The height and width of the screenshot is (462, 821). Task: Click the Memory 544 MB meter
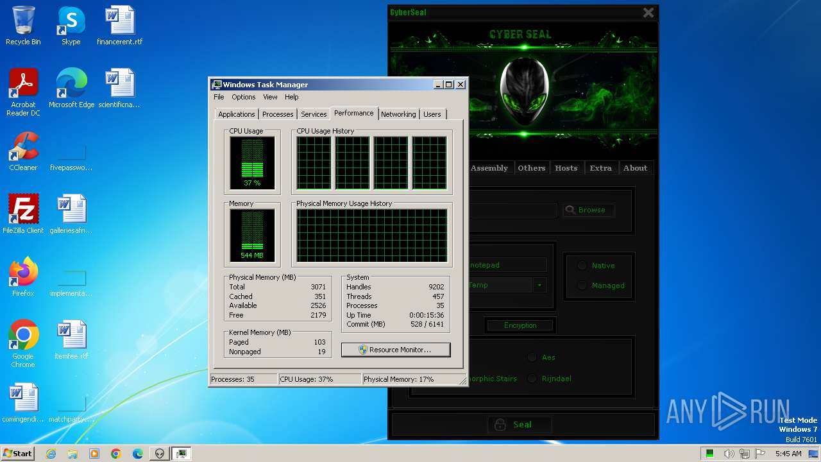252,235
